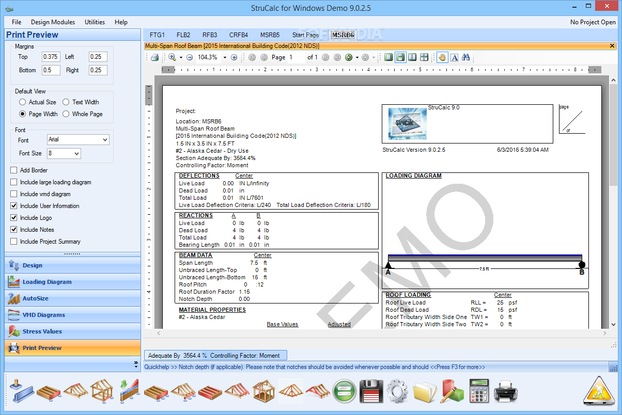Open the Loading Diagram panel
The width and height of the screenshot is (622, 415).
72,282
